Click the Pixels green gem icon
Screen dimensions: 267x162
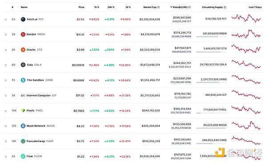click(23, 111)
